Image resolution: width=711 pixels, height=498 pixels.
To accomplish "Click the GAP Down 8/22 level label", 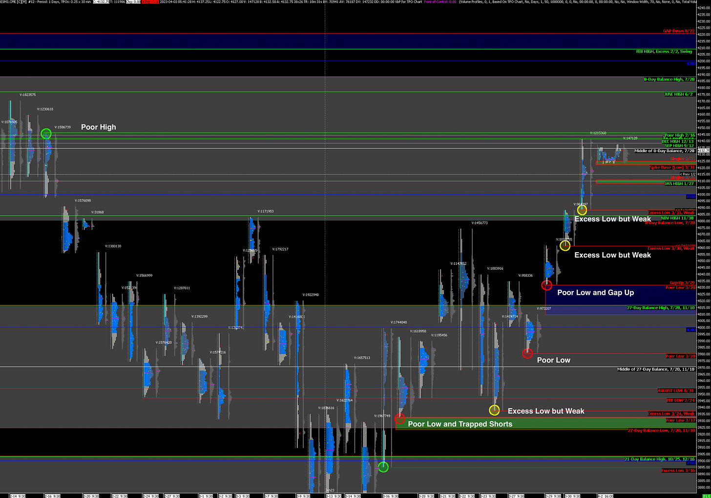I will 679,31.
